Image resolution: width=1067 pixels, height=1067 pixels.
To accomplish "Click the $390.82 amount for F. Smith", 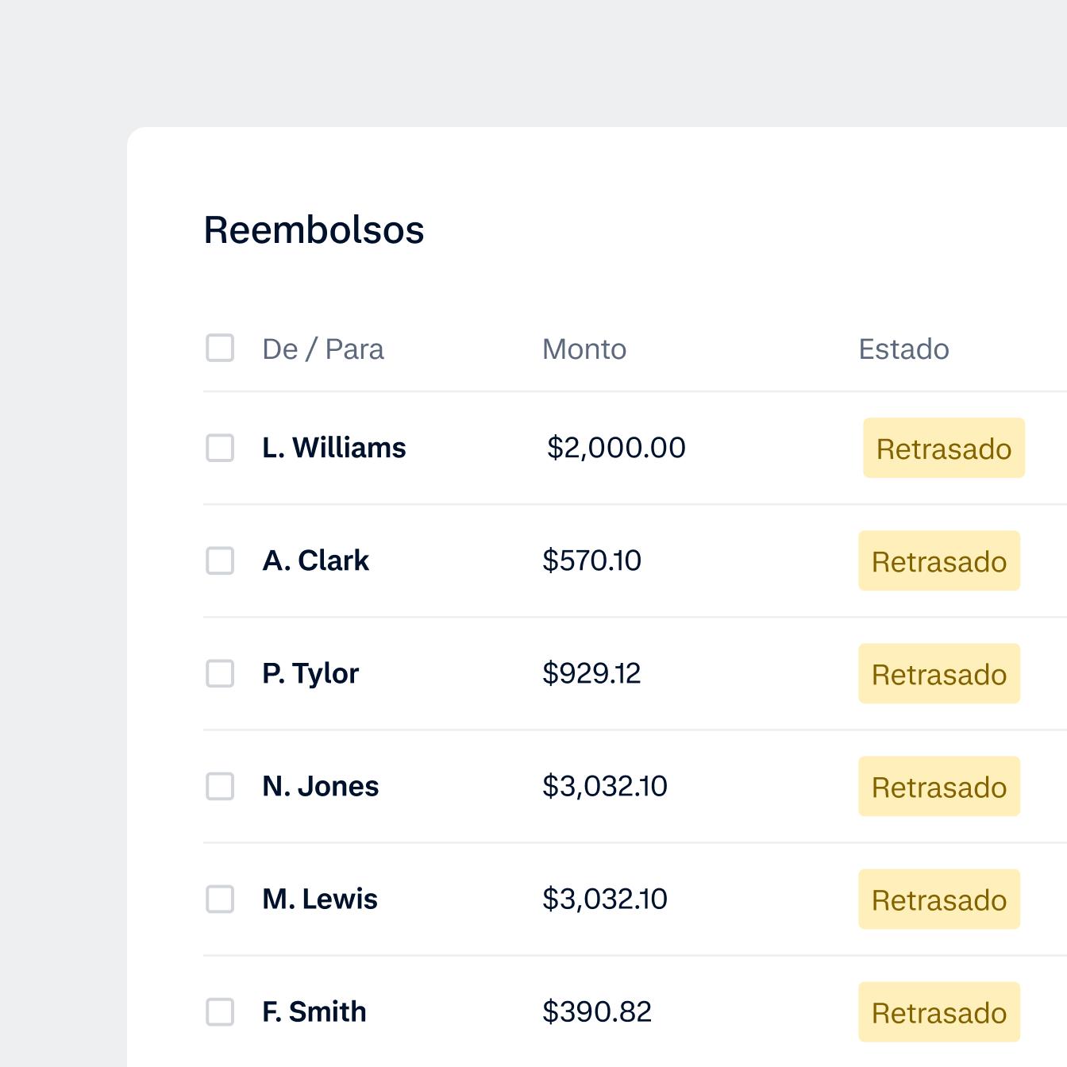I will [x=597, y=1011].
